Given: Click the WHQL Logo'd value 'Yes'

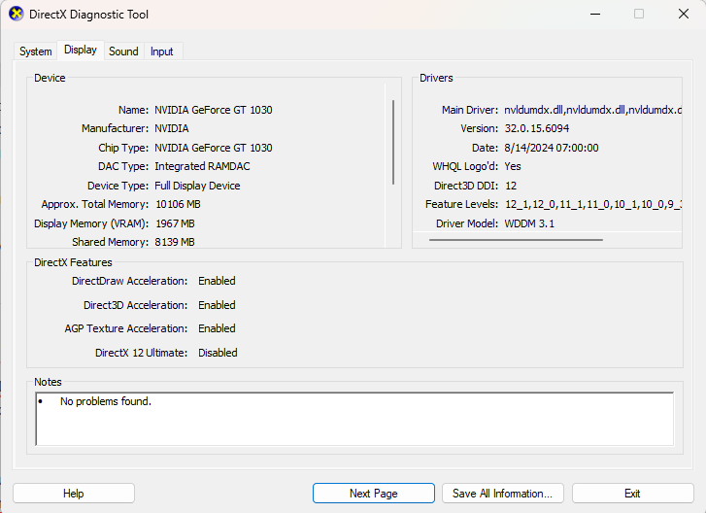Looking at the screenshot, I should (x=513, y=166).
